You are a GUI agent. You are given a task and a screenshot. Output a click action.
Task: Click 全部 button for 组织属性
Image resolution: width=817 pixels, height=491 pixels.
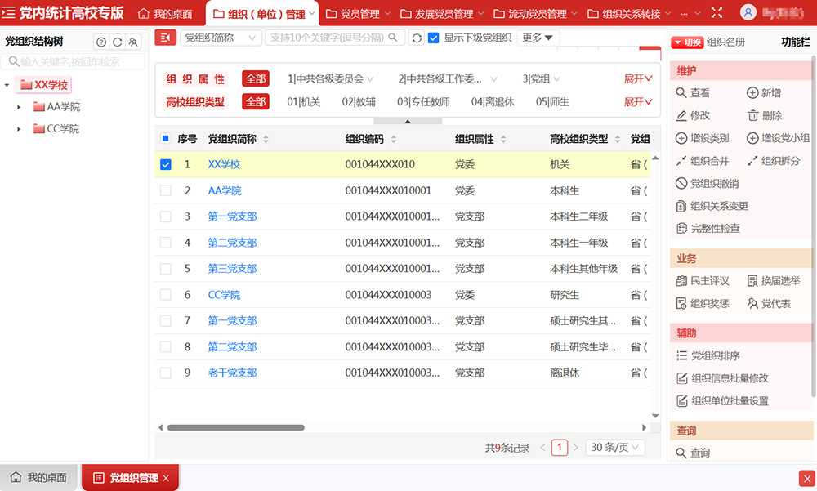click(255, 78)
